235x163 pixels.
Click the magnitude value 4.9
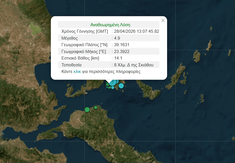117,38
